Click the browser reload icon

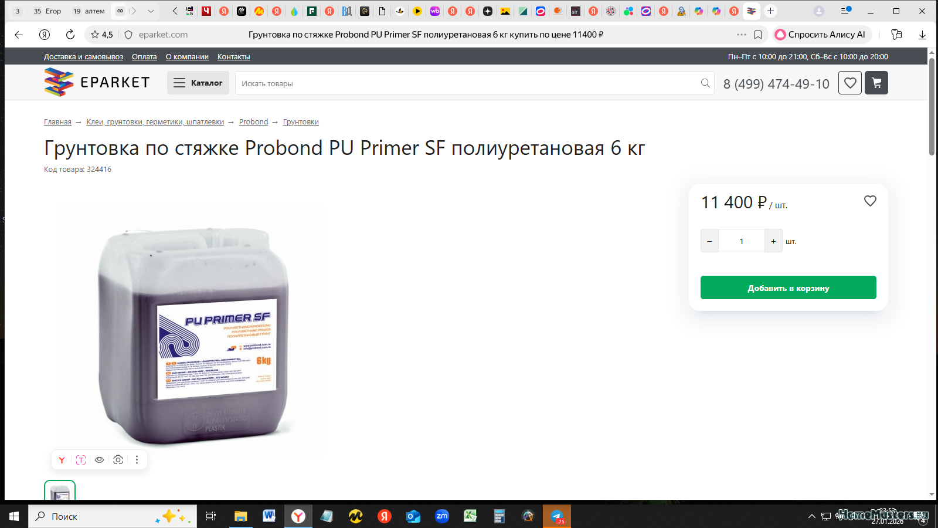[x=70, y=35]
